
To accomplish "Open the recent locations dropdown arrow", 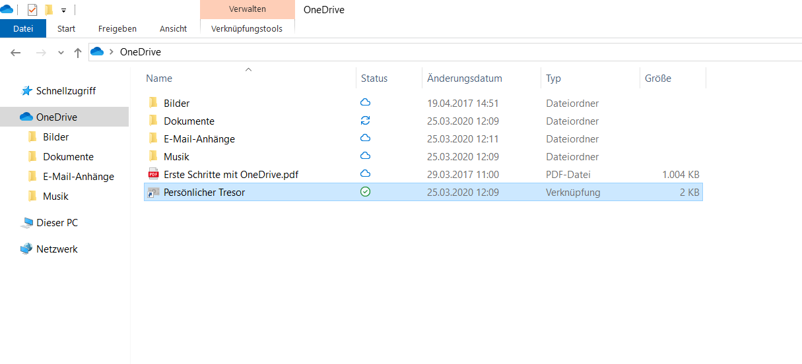I will [x=61, y=53].
